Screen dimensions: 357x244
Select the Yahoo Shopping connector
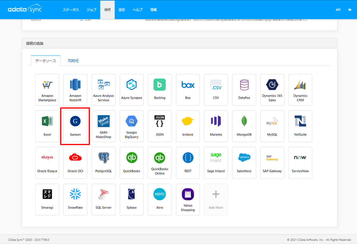pyautogui.click(x=188, y=199)
